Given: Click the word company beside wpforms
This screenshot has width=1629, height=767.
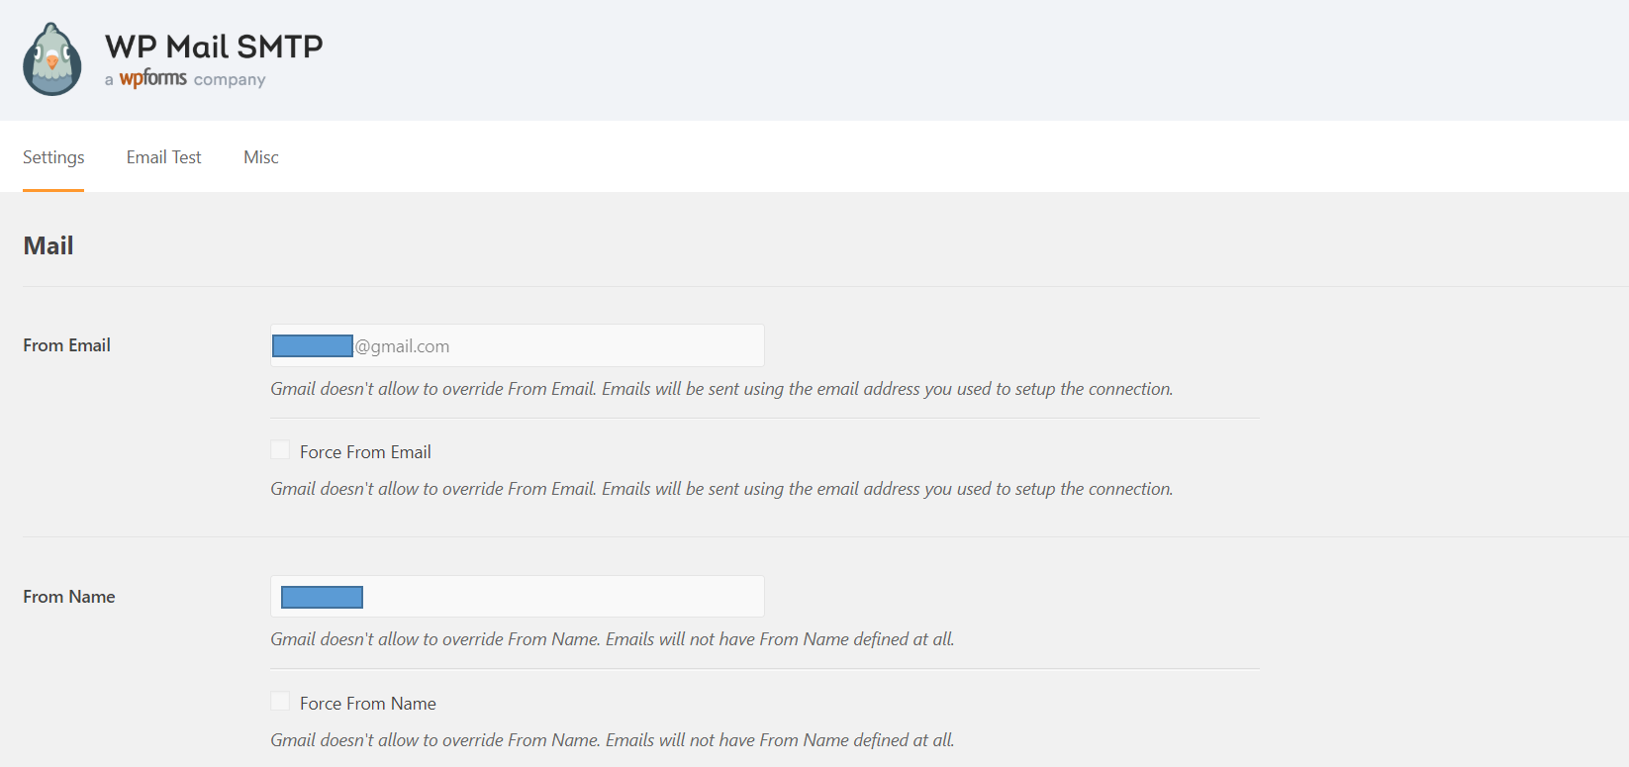Looking at the screenshot, I should 230,79.
